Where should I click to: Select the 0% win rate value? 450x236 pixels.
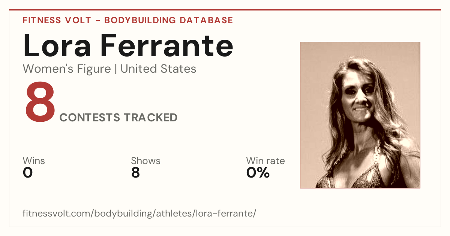pyautogui.click(x=258, y=173)
